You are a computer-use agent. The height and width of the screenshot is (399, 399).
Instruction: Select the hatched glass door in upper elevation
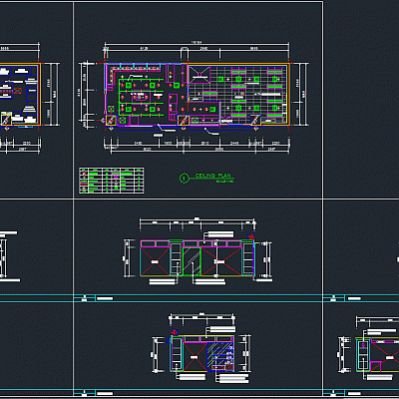click(192, 261)
